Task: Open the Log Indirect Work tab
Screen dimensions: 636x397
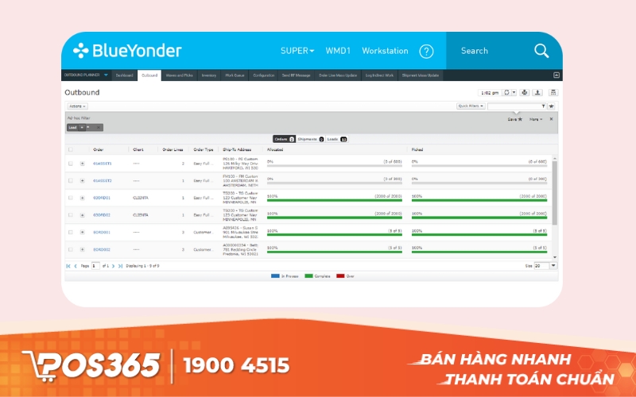Action: click(x=379, y=75)
